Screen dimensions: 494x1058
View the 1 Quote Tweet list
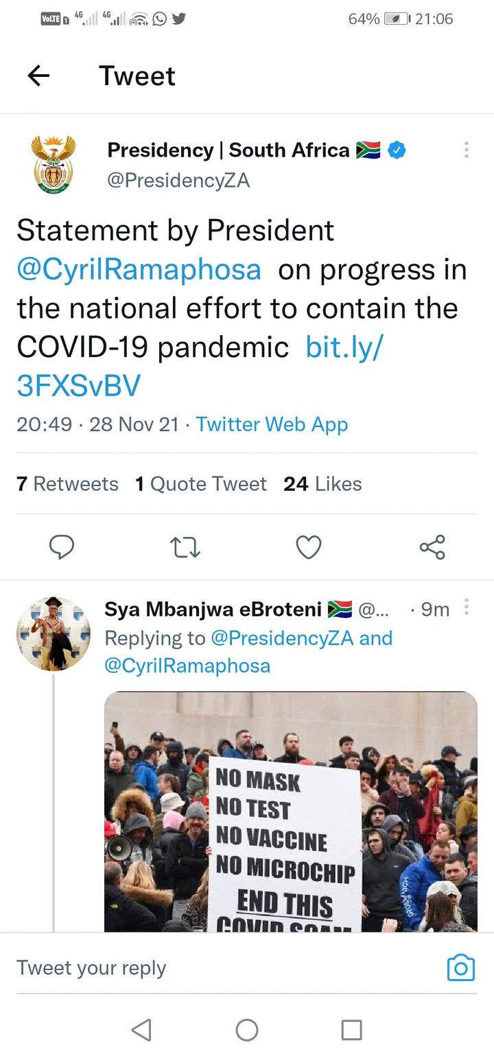[x=201, y=484]
